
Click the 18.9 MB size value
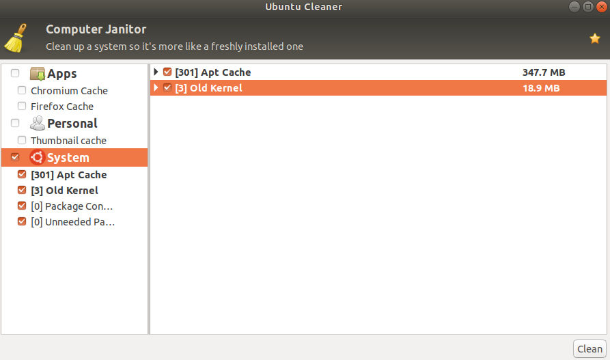[541, 88]
